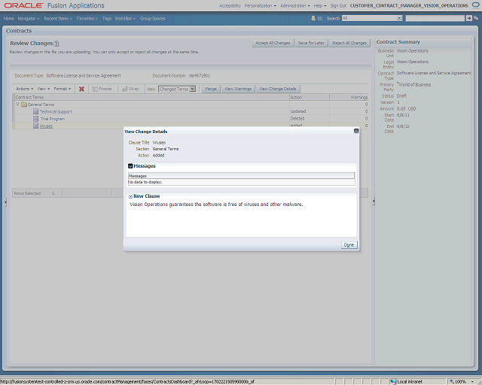Screen dimensions: 482x385
Task: Collapse the General Terms tree node
Action: [17, 105]
